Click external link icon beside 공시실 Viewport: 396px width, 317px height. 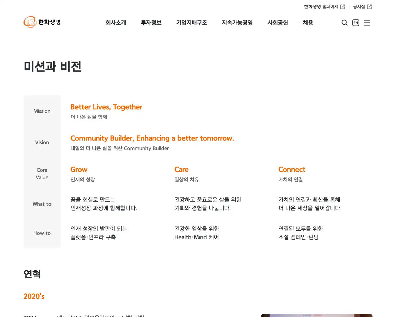point(369,7)
